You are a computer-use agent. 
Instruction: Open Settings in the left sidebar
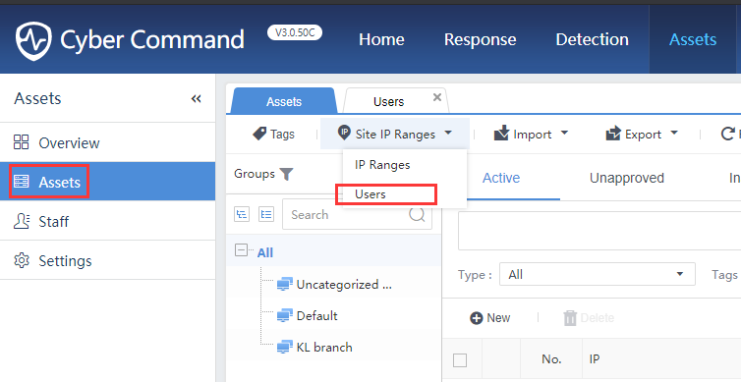point(107,260)
